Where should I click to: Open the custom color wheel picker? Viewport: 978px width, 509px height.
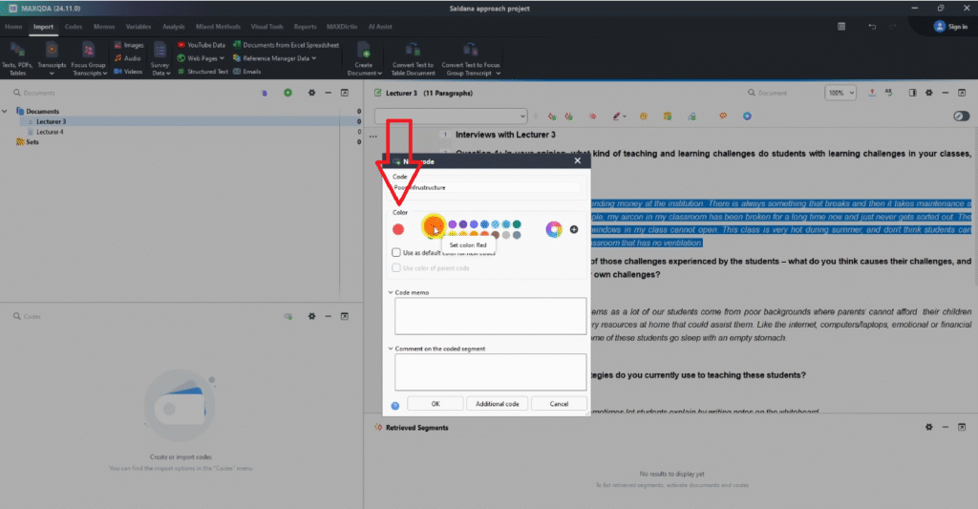click(553, 229)
